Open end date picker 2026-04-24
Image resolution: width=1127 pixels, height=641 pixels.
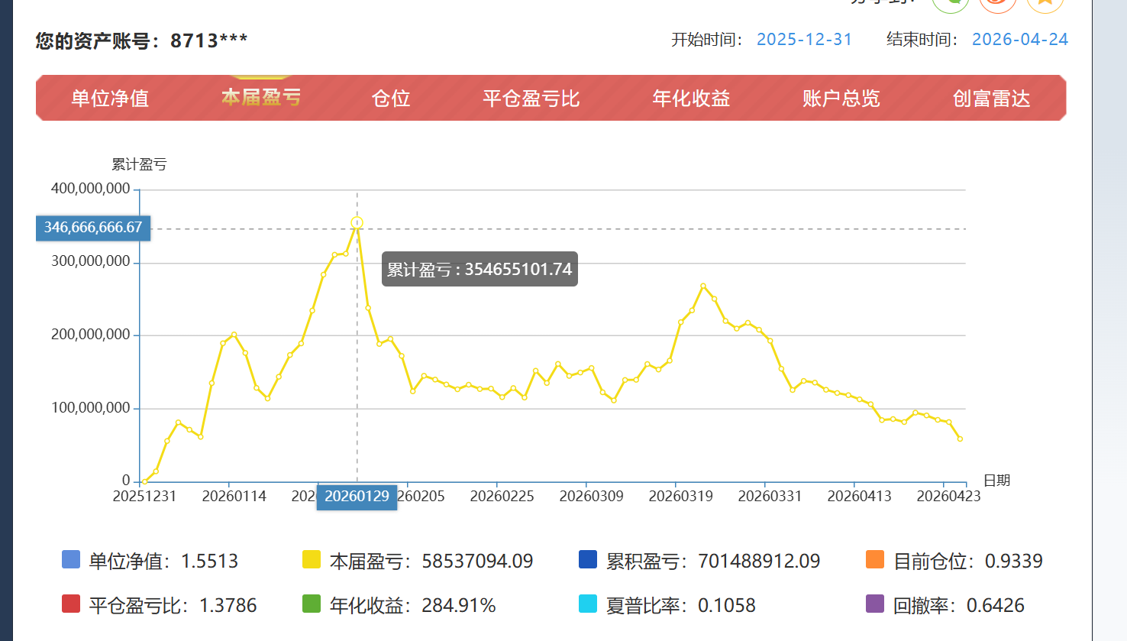click(1019, 40)
